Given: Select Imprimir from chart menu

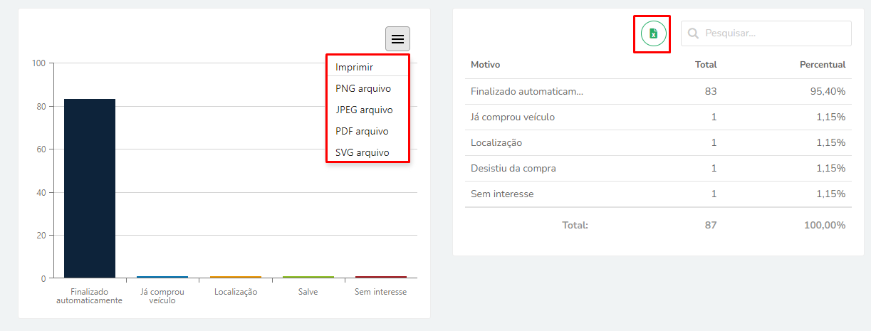Looking at the screenshot, I should click(355, 67).
